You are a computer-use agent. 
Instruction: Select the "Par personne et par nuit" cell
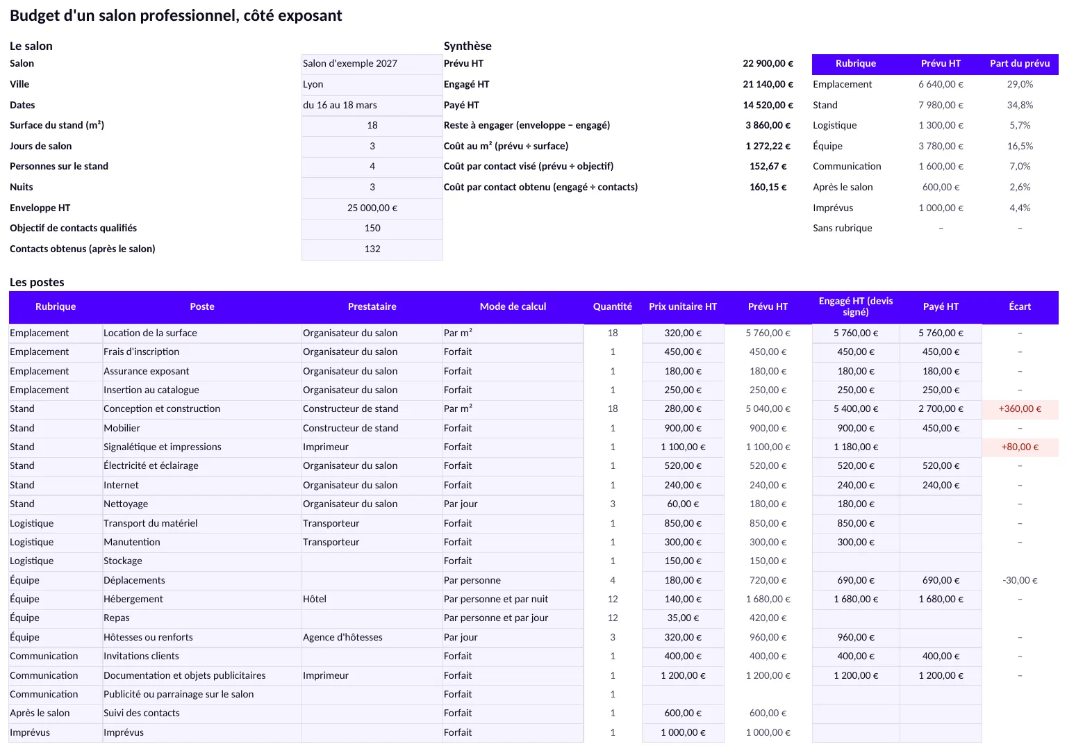513,600
